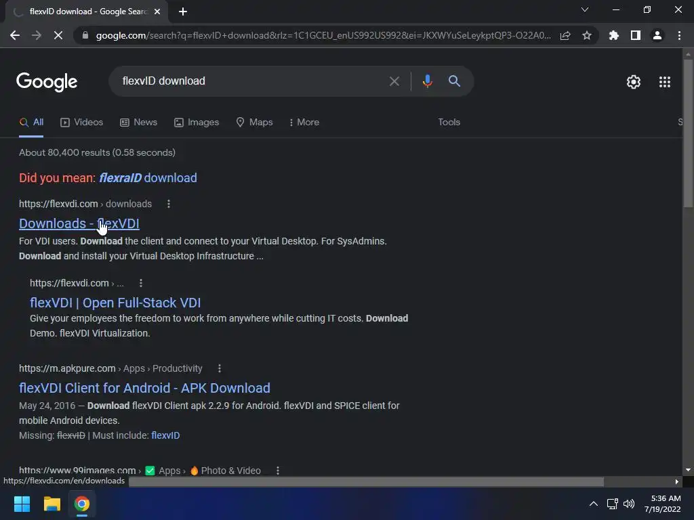This screenshot has height=520, width=694.
Task: Switch to Images results tab
Action: pyautogui.click(x=197, y=123)
